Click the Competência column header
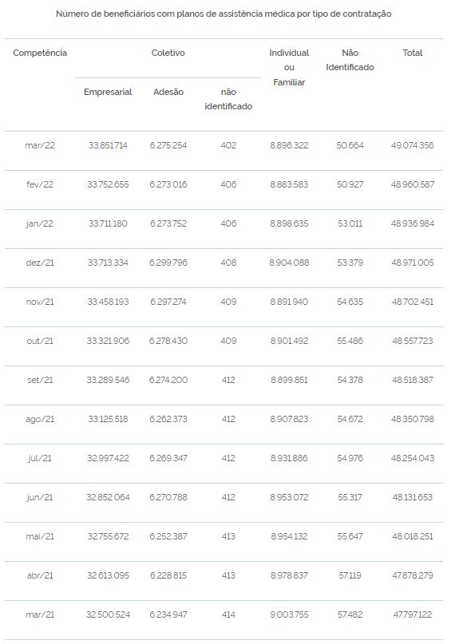 (x=40, y=53)
